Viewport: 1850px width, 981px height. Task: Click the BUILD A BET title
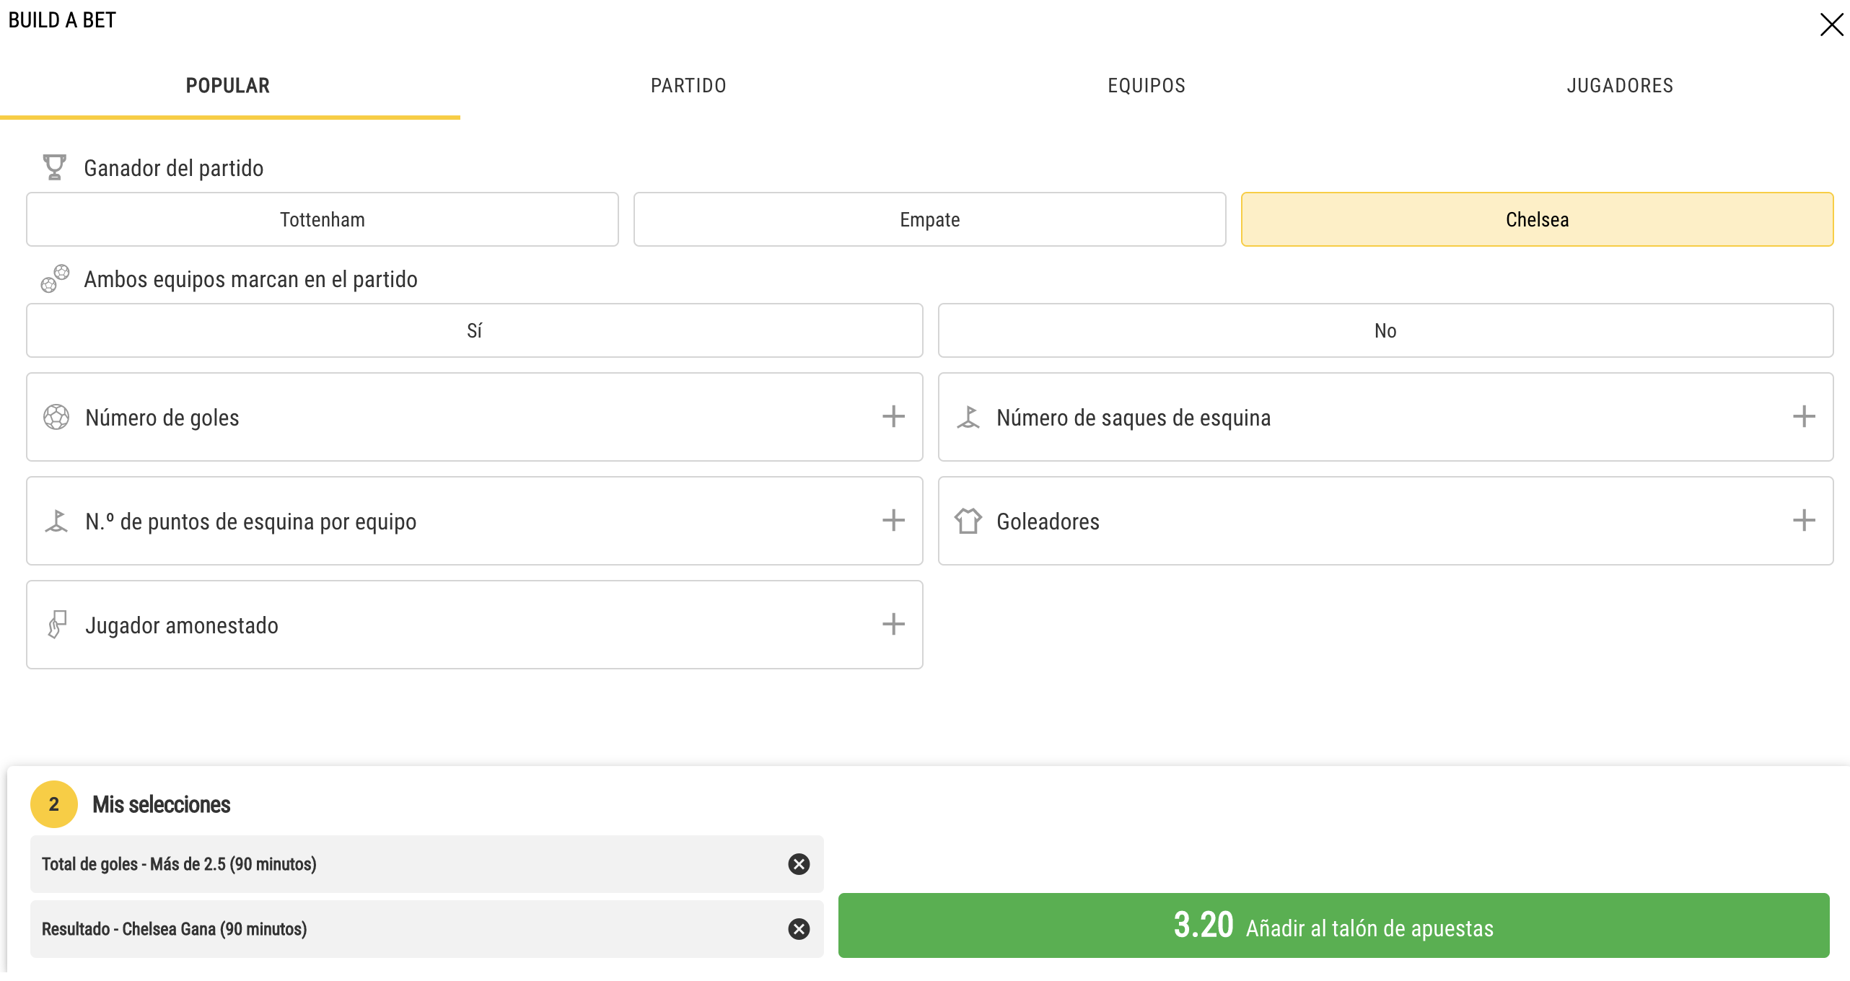(62, 20)
